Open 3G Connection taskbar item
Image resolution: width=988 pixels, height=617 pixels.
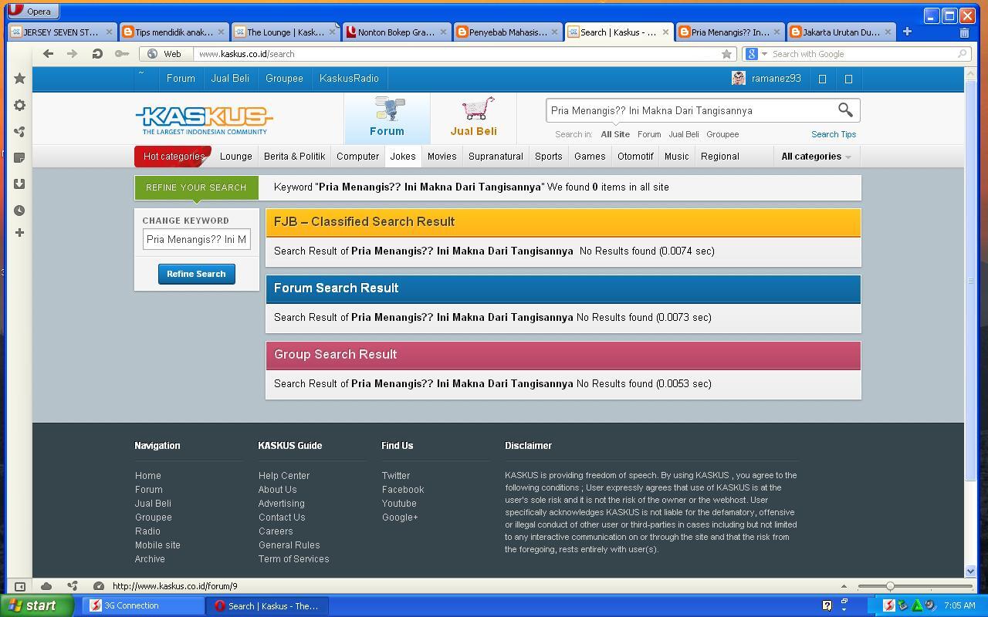click(144, 606)
